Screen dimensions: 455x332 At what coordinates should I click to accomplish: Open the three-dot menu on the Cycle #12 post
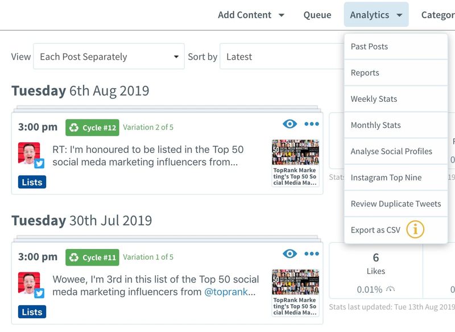[312, 124]
